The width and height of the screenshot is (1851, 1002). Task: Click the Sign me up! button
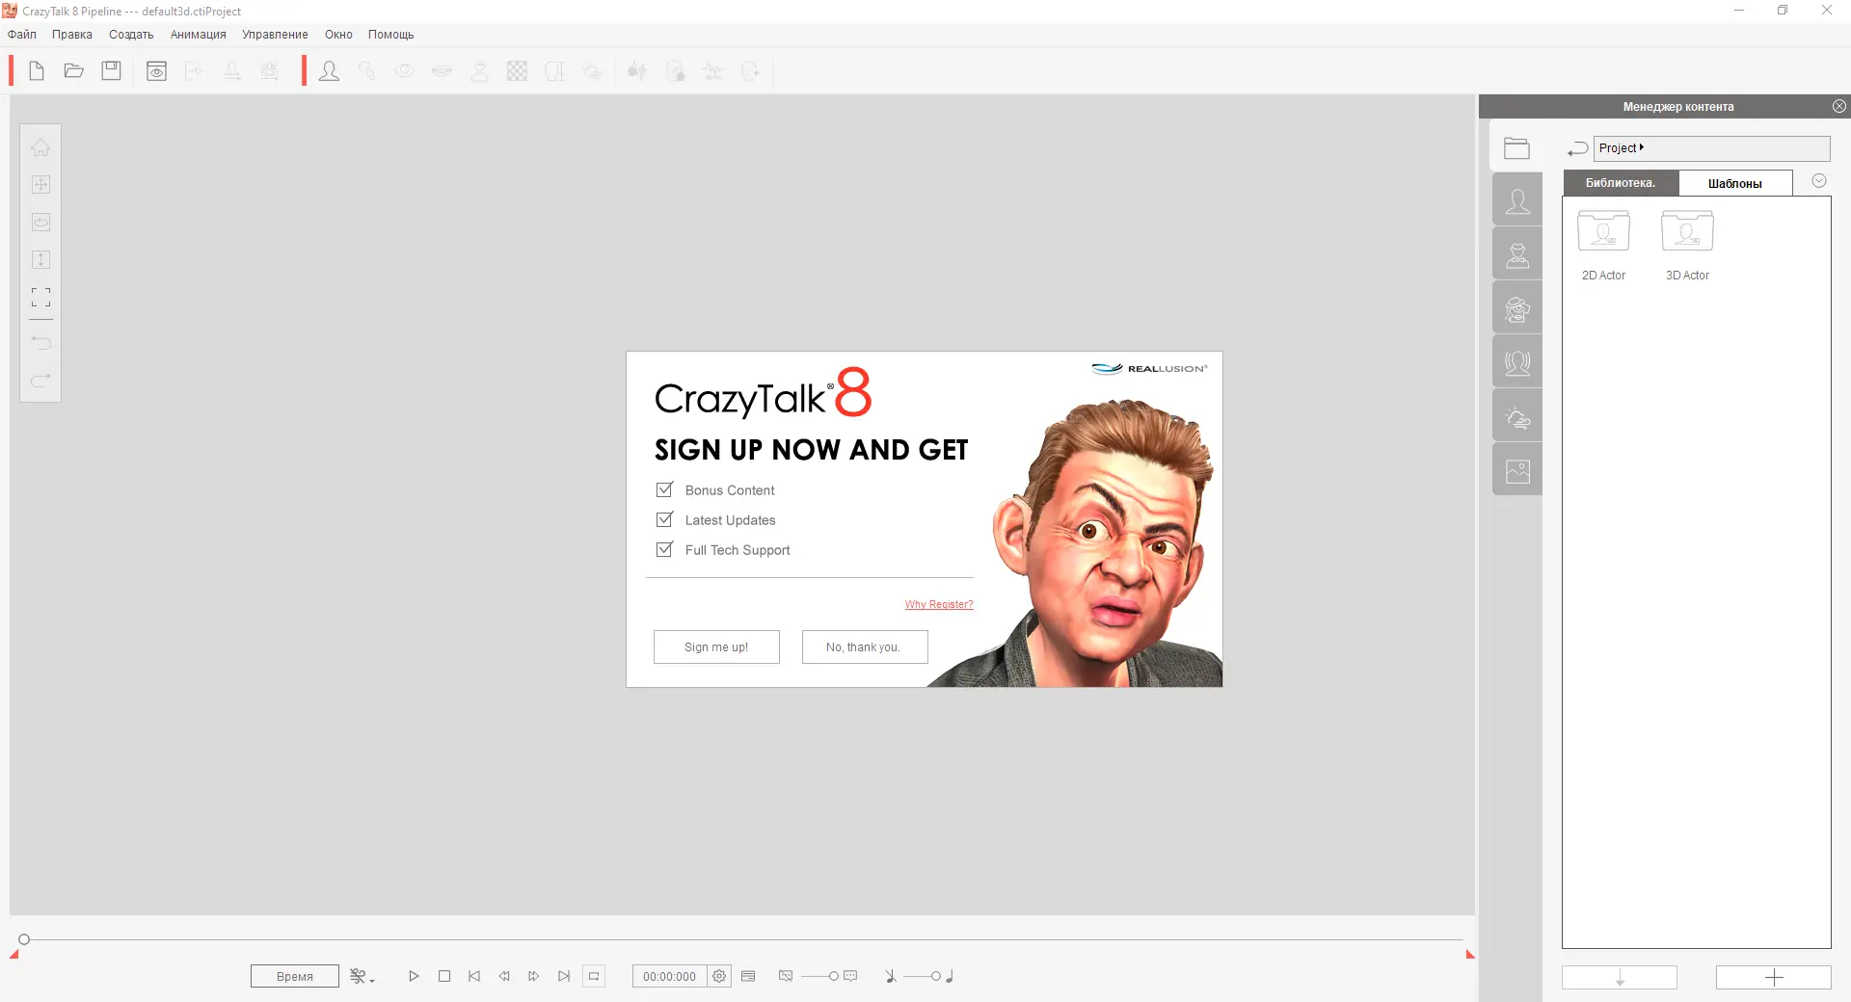(x=716, y=647)
